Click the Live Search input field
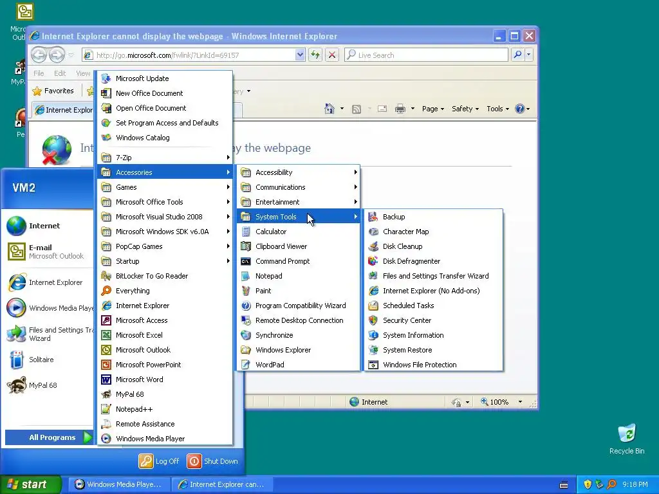The height and width of the screenshot is (494, 659). 426,55
